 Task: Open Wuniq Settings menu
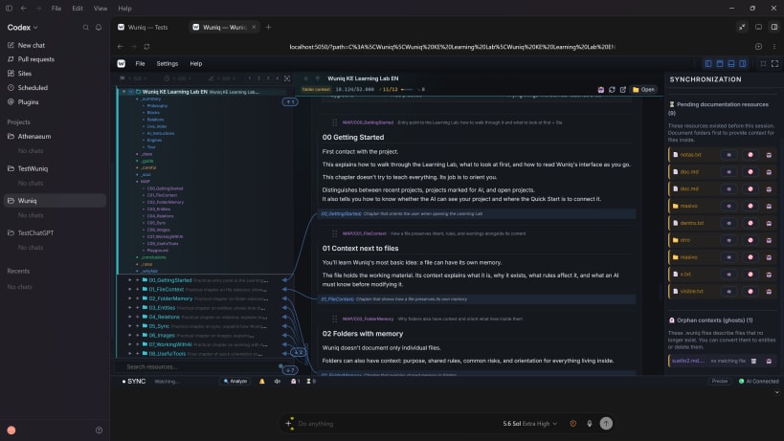click(x=167, y=64)
